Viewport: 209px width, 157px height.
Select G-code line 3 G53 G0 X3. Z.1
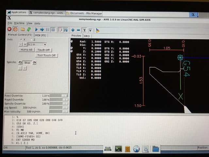27,123
